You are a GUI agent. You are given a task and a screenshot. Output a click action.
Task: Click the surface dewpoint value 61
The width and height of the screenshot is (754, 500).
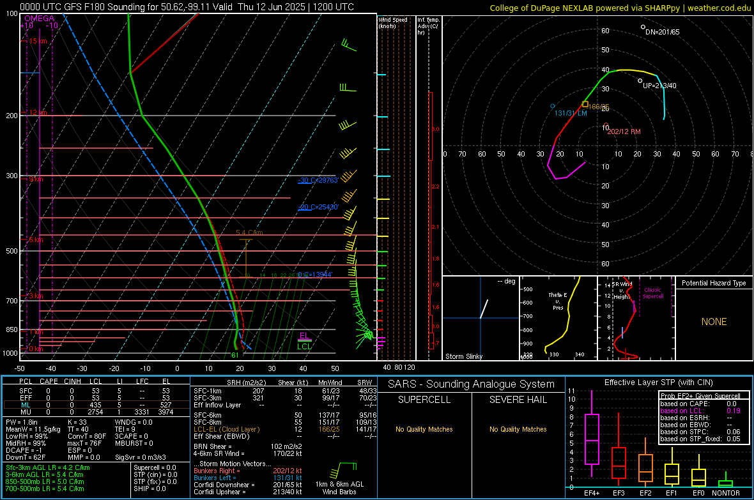pyautogui.click(x=235, y=355)
